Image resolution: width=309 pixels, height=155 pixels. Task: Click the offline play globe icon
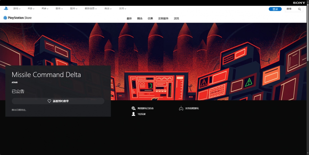pos(133,108)
